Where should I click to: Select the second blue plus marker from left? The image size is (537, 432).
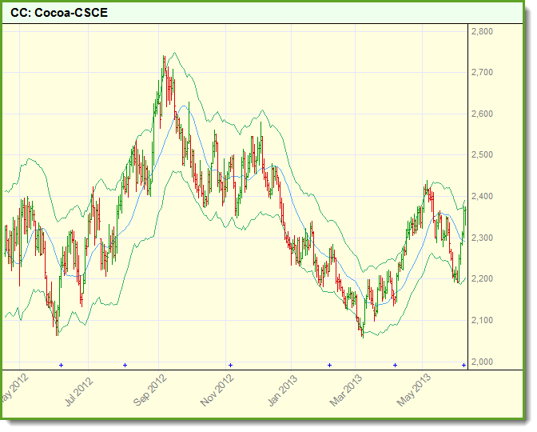(x=125, y=365)
